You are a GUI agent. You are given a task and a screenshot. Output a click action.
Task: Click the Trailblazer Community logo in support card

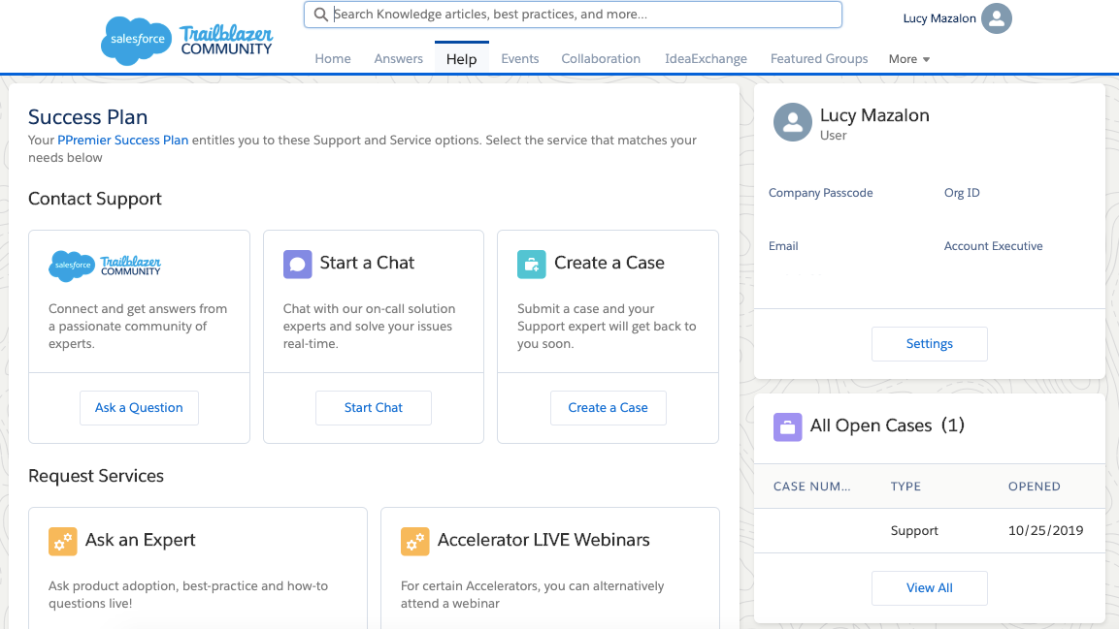click(105, 266)
